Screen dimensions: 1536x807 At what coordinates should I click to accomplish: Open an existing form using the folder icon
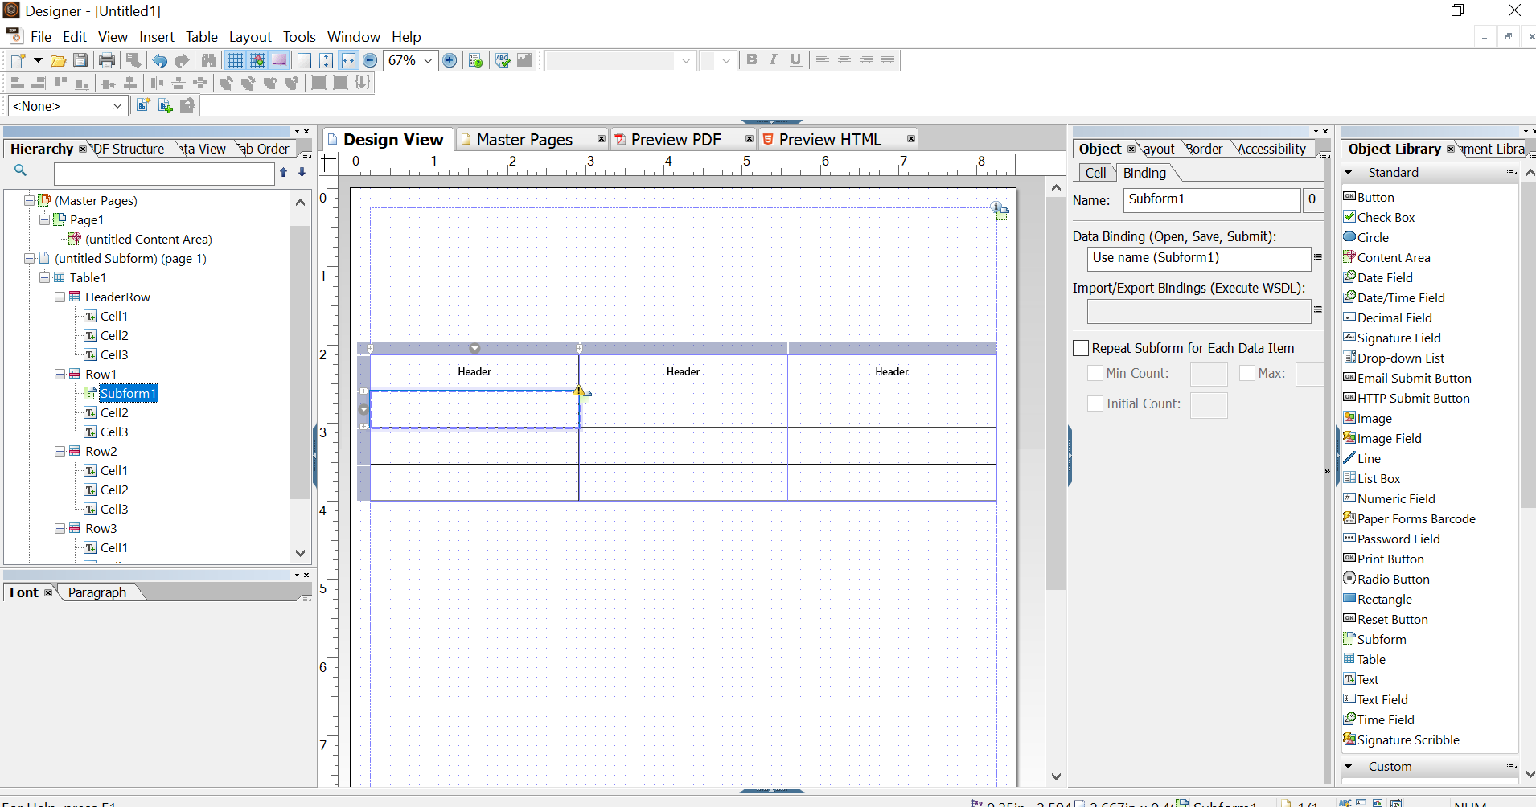coord(58,60)
